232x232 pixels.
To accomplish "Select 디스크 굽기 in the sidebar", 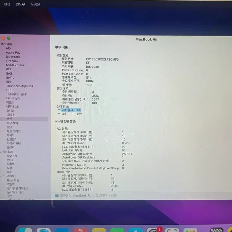I will (13, 98).
